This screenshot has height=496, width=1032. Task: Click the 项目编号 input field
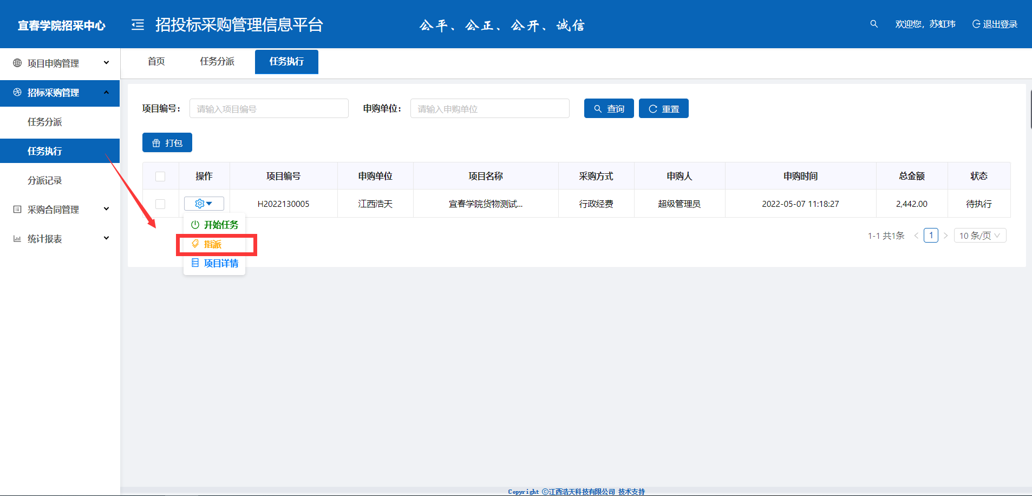tap(269, 108)
